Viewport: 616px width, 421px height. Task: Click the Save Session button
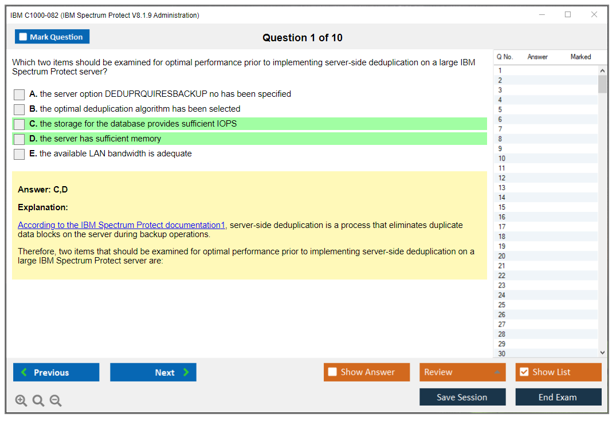click(x=462, y=397)
